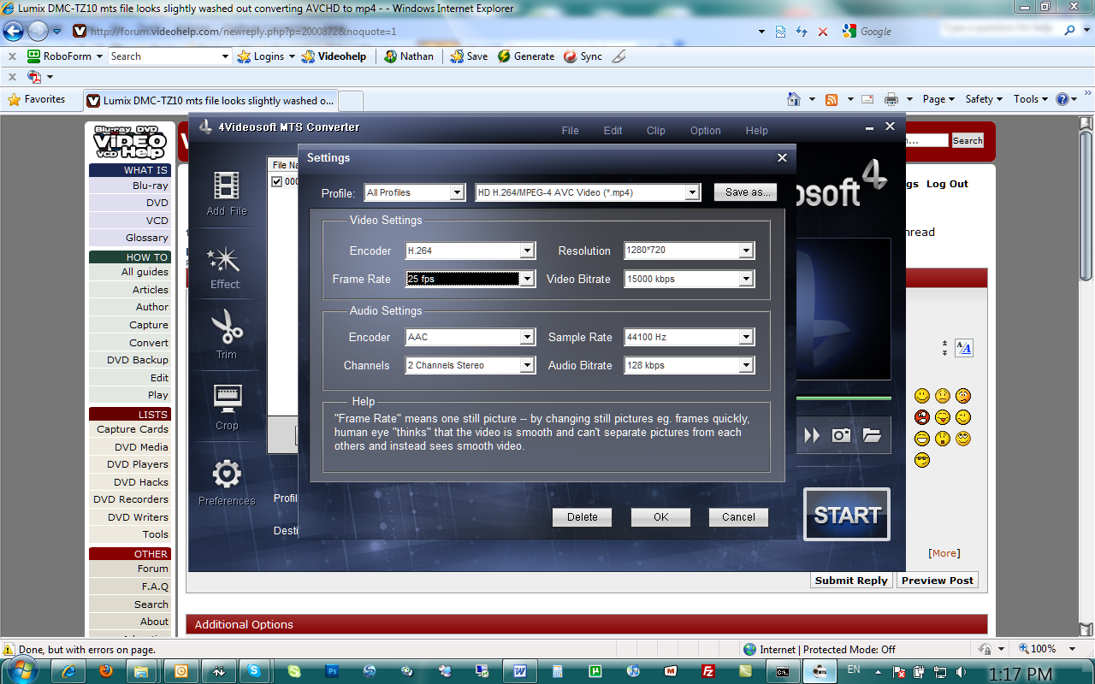Open the Crop tool in MTS Converter
The height and width of the screenshot is (684, 1095).
click(x=227, y=407)
